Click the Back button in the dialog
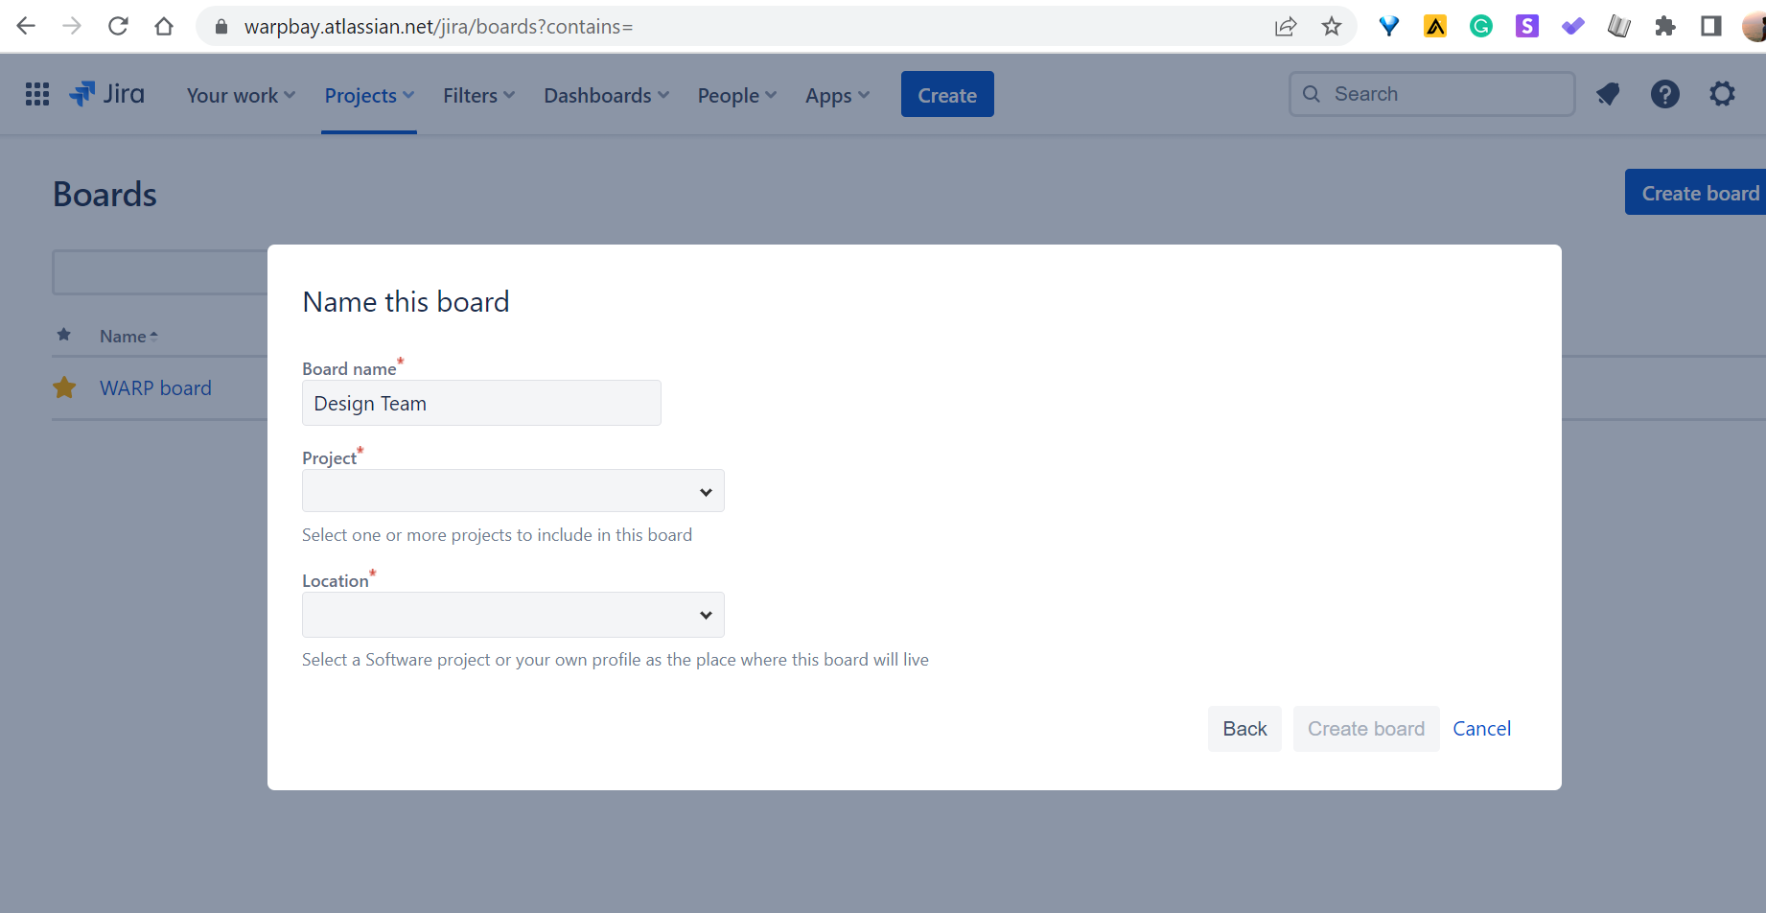Viewport: 1766px width, 913px height. pos(1243,728)
